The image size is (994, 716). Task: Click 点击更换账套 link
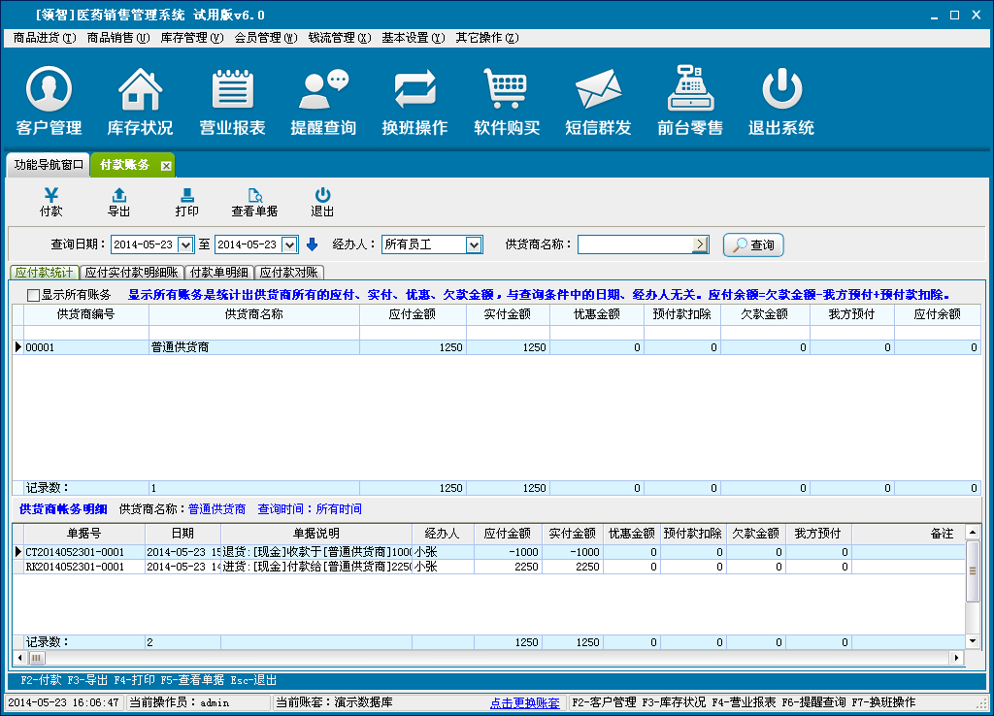tap(524, 702)
